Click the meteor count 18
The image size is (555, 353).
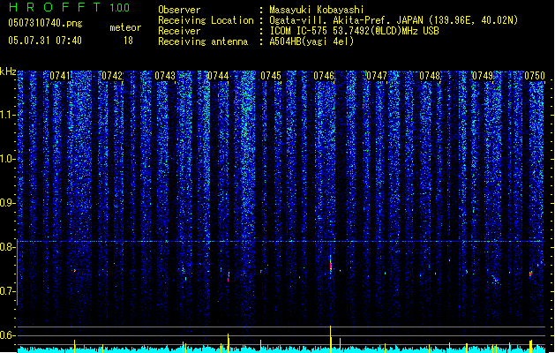128,41
